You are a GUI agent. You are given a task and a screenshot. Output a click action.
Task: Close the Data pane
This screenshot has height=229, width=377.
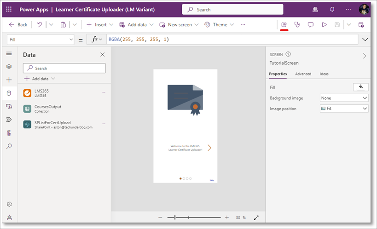tap(103, 55)
